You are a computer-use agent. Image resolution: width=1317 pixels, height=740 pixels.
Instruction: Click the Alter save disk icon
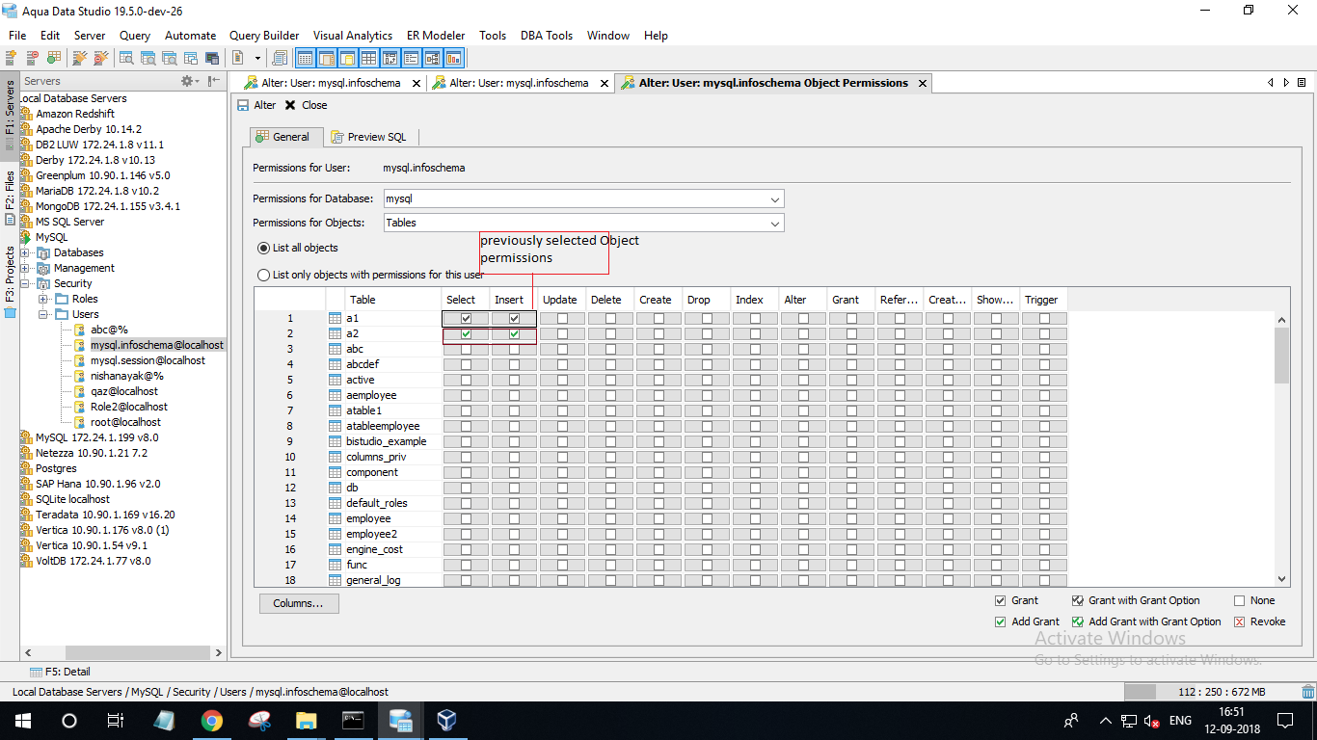243,105
